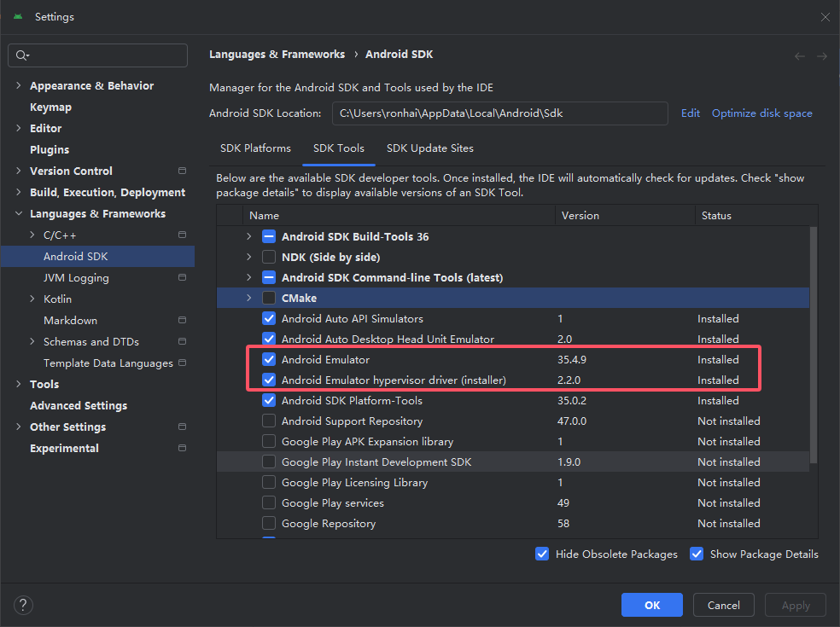Open the Advanced Settings page

(x=79, y=405)
